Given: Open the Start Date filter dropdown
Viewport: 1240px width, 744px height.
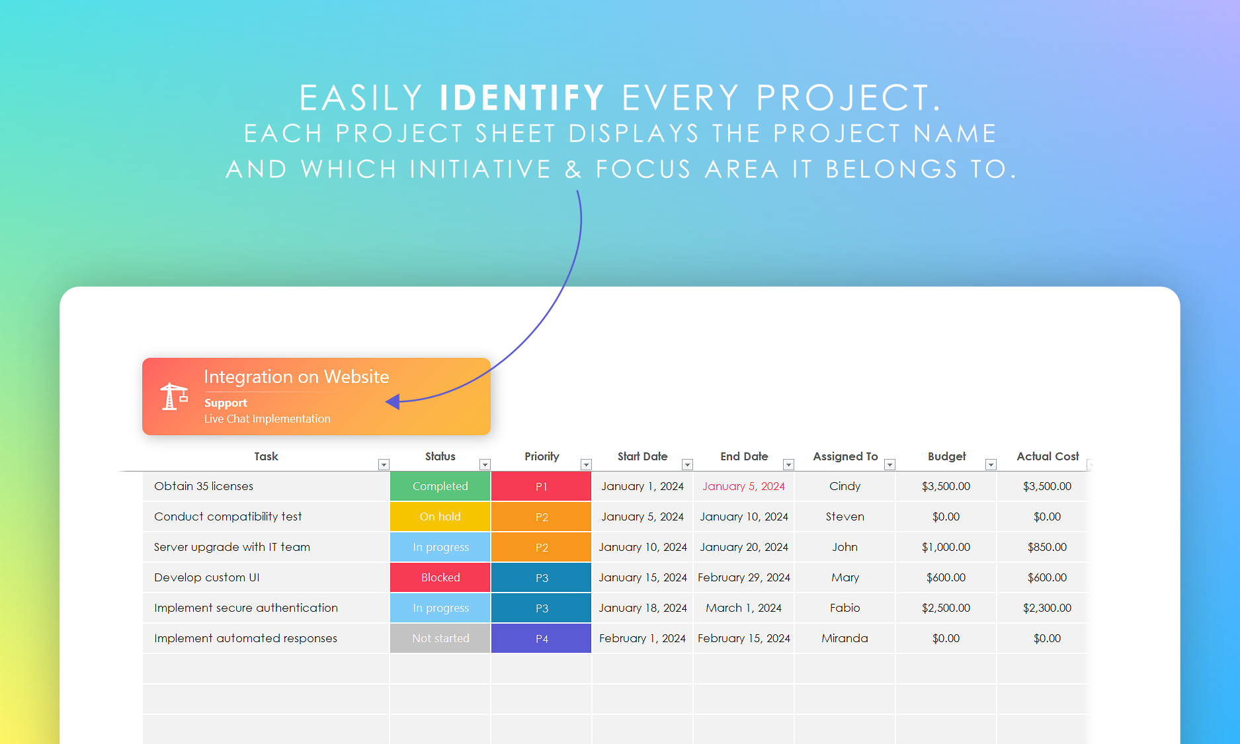Looking at the screenshot, I should tap(687, 465).
